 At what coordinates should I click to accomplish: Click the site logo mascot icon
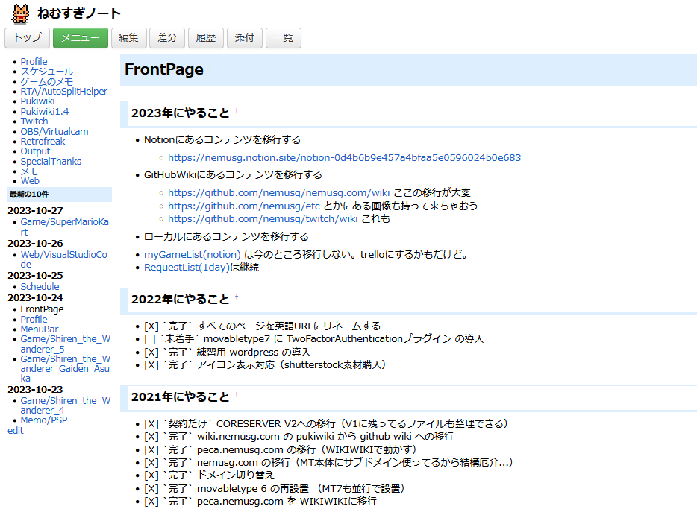point(20,13)
